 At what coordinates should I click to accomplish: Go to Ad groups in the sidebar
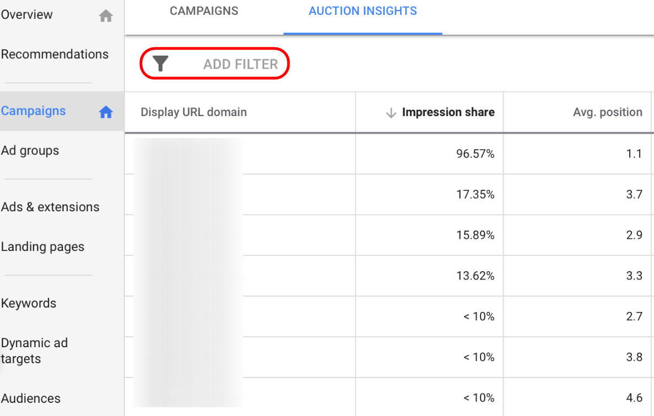[x=30, y=151]
